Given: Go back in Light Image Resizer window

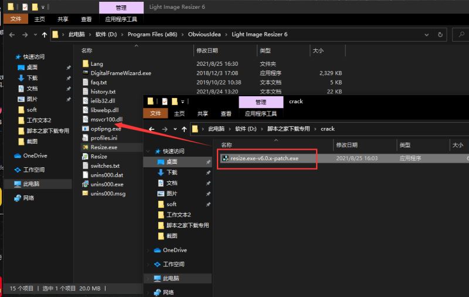Looking at the screenshot, I should point(12,35).
